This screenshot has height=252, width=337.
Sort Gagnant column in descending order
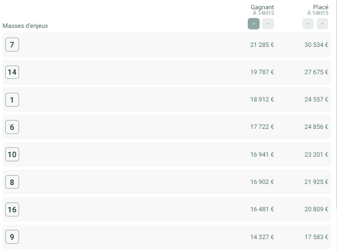coord(253,24)
